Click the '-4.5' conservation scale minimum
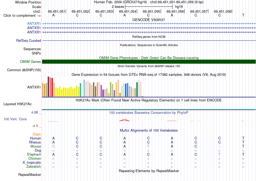Image resolution: width=256 pixels, height=181 pixels. pos(35,126)
